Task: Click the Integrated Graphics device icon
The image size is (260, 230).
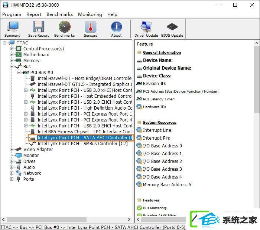Action: pyautogui.click(x=33, y=84)
